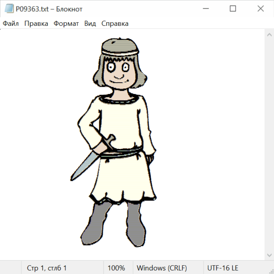Click the 100% zoom indicator in status bar
Viewport: 274px width, 274px height.
(x=116, y=268)
